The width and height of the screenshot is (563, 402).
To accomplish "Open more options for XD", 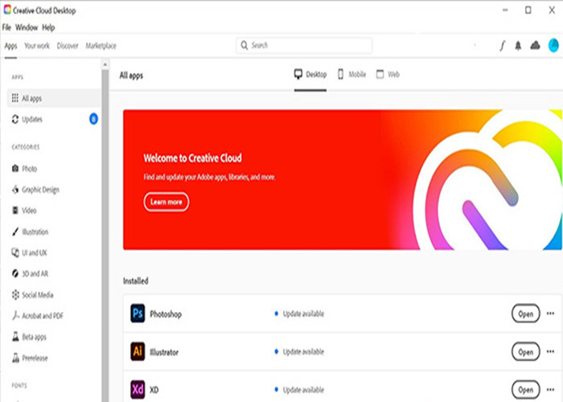I will point(550,389).
